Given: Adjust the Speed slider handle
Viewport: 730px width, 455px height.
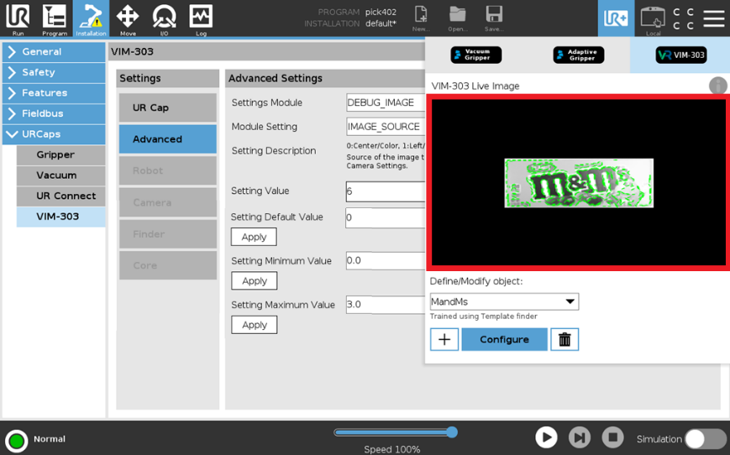Looking at the screenshot, I should click(x=452, y=432).
